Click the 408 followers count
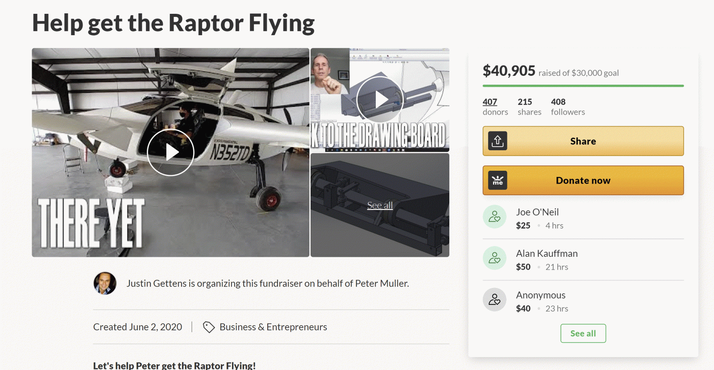714x370 pixels. point(568,107)
